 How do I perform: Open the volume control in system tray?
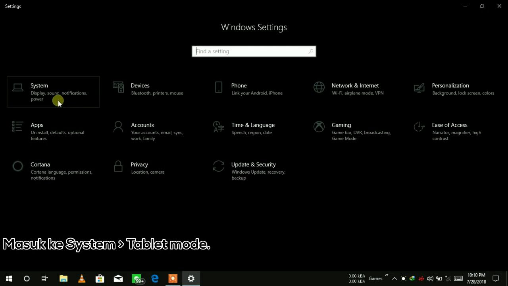(430, 278)
